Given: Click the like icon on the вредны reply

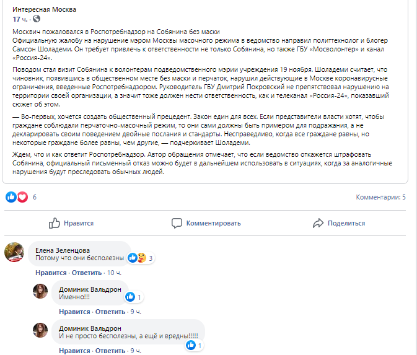Looking at the screenshot, I should point(191,345).
